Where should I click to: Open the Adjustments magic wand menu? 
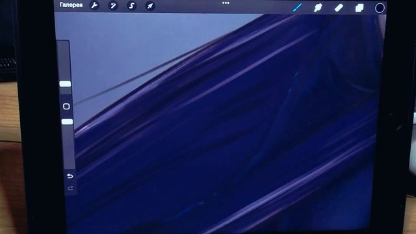coord(113,6)
